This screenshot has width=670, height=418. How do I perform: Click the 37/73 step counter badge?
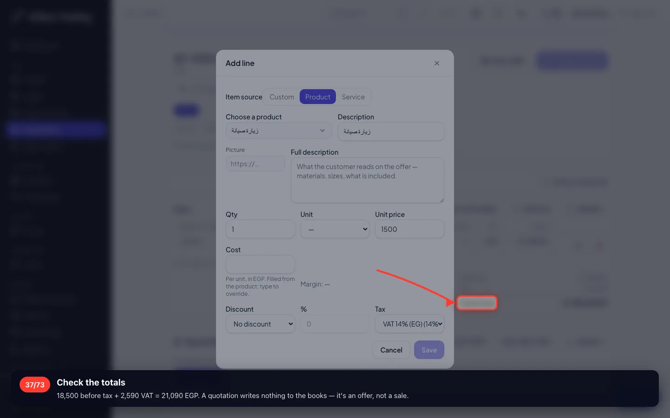(x=35, y=385)
